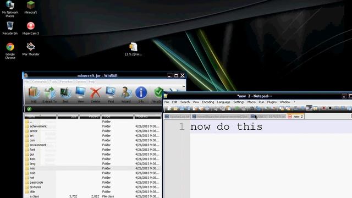The width and height of the screenshot is (352, 198).
Task: Open the Language menu in Notepad++
Action: click(x=224, y=102)
